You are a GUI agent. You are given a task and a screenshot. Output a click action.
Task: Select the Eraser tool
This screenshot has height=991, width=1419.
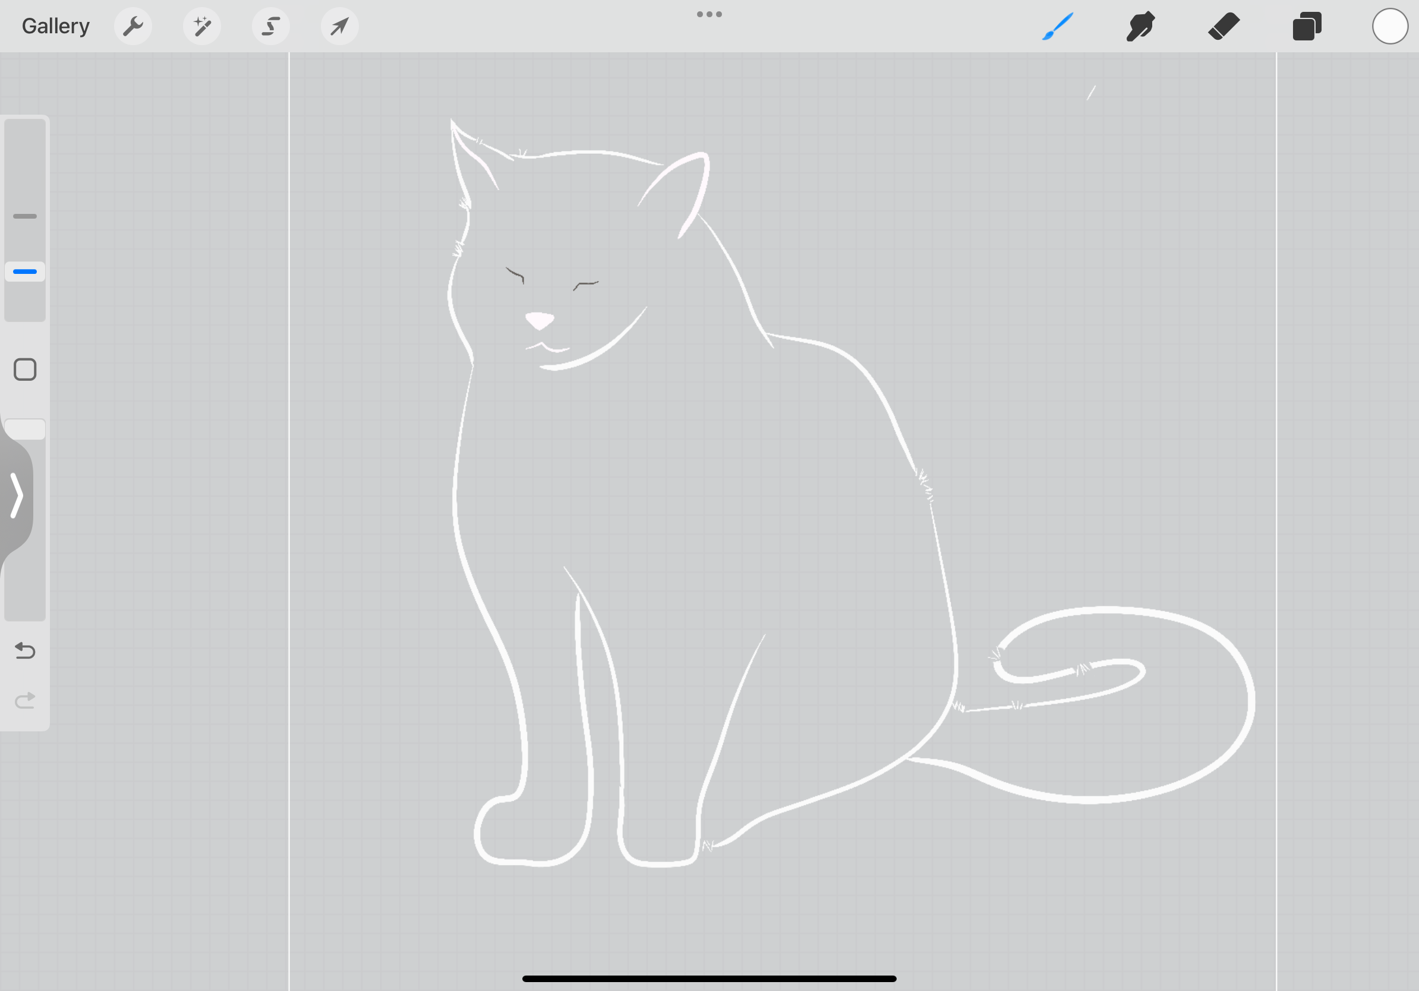pyautogui.click(x=1224, y=26)
